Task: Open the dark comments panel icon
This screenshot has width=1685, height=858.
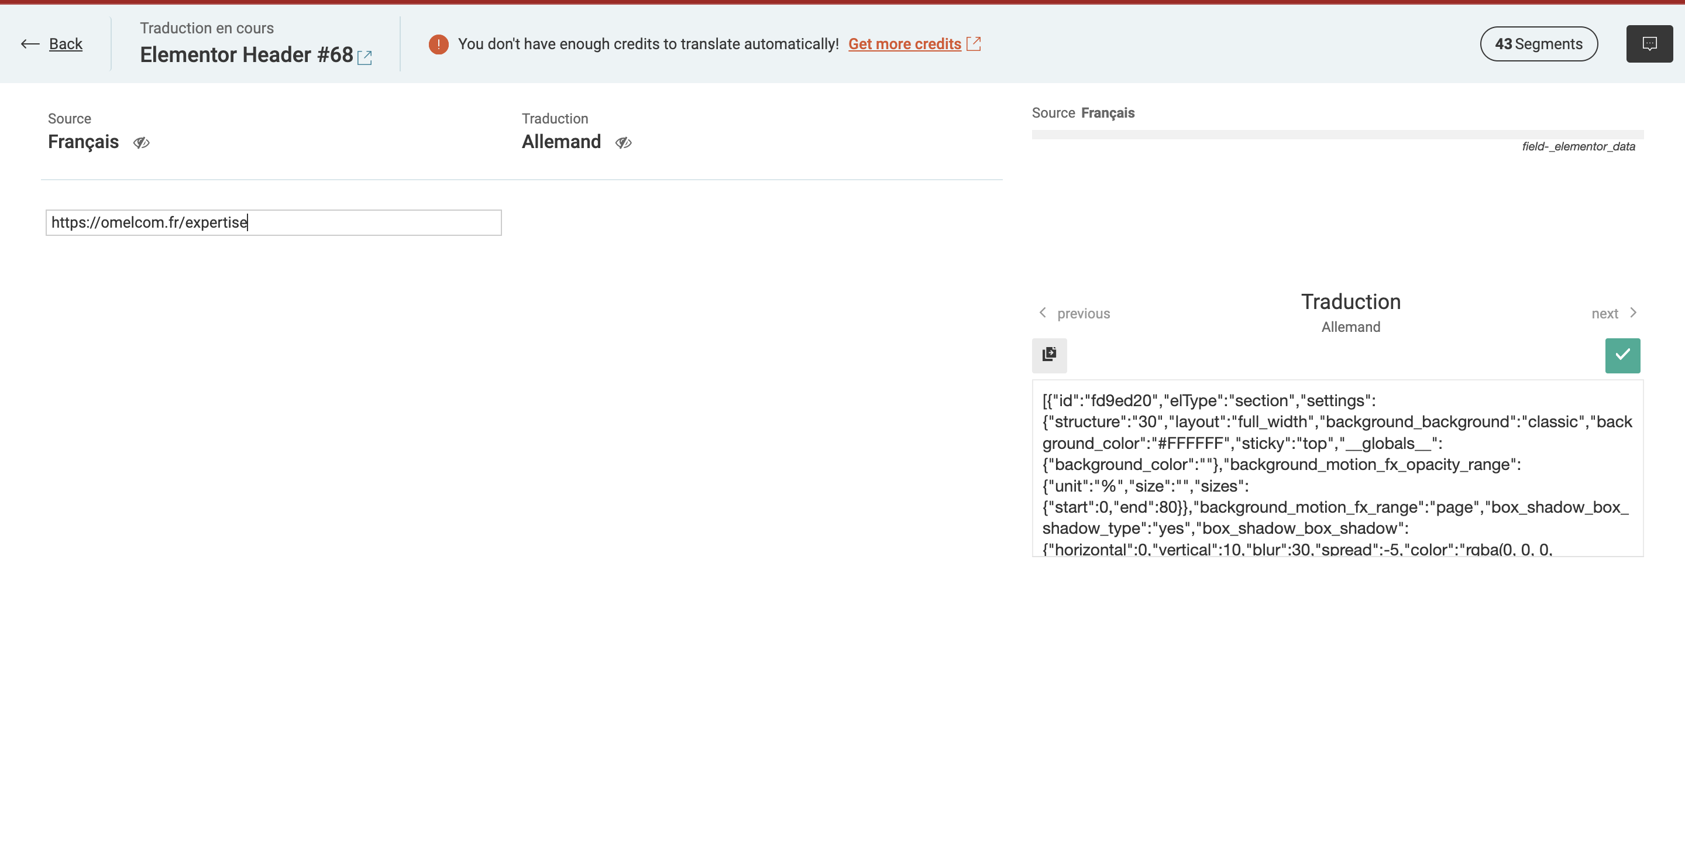Action: pyautogui.click(x=1649, y=44)
